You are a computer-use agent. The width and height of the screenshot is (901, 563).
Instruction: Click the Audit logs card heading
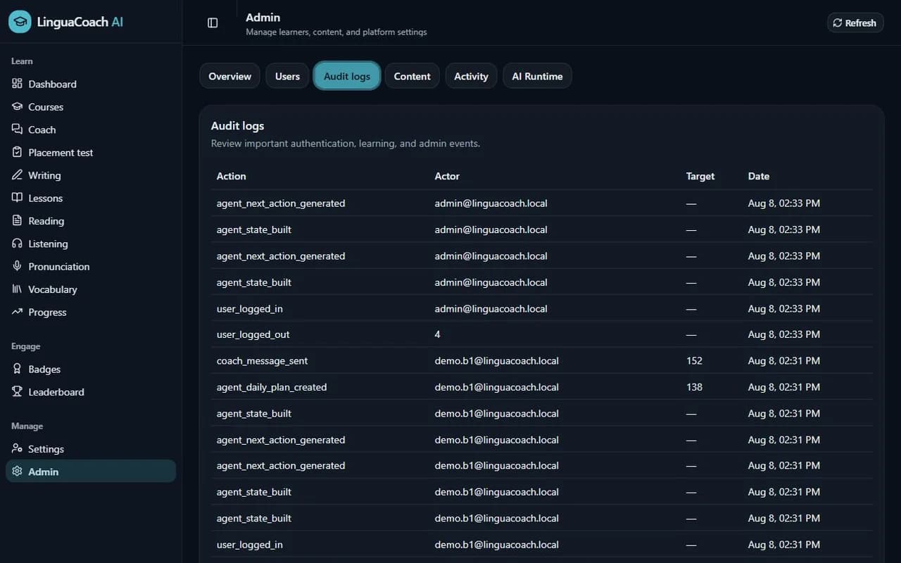[x=238, y=126]
